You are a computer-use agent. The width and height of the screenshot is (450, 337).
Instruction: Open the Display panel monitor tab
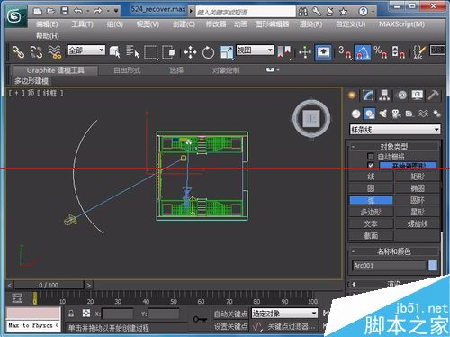tap(417, 96)
